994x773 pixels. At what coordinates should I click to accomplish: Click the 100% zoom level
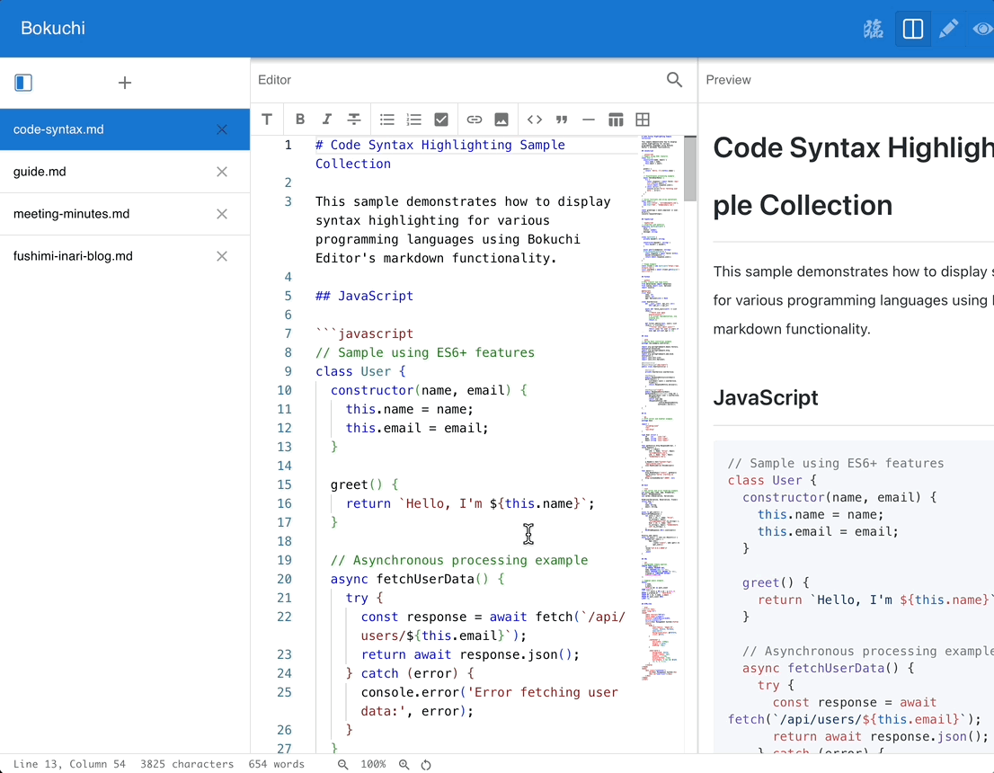point(373,764)
